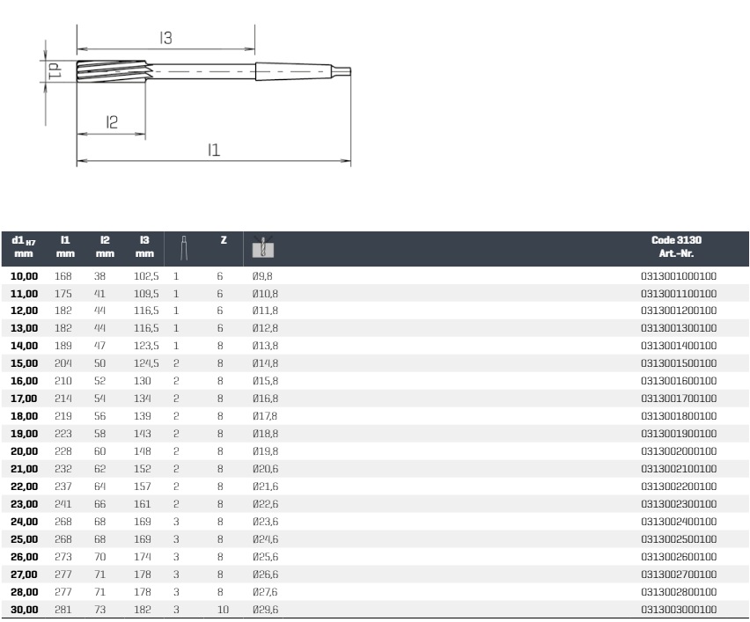Click the Z value 10 in the last row
750x622 pixels.
[x=223, y=610]
